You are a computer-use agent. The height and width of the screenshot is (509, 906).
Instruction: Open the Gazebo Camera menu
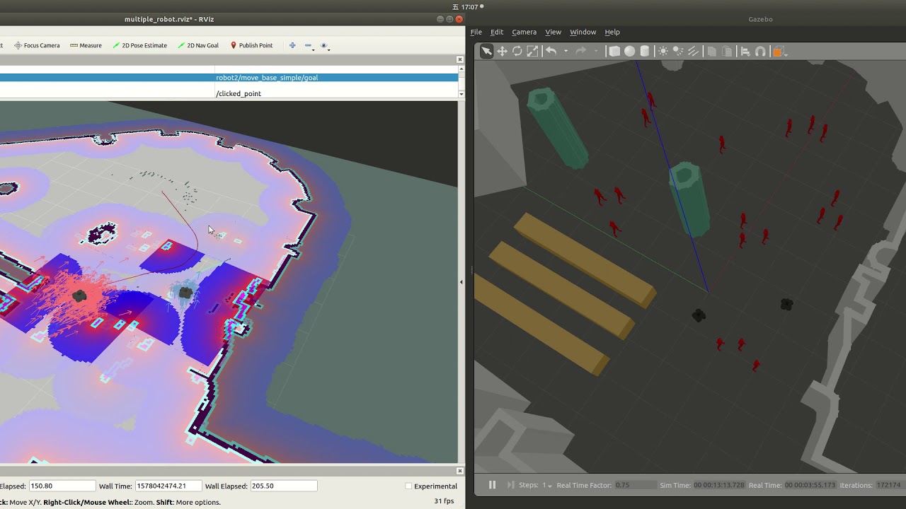point(524,32)
